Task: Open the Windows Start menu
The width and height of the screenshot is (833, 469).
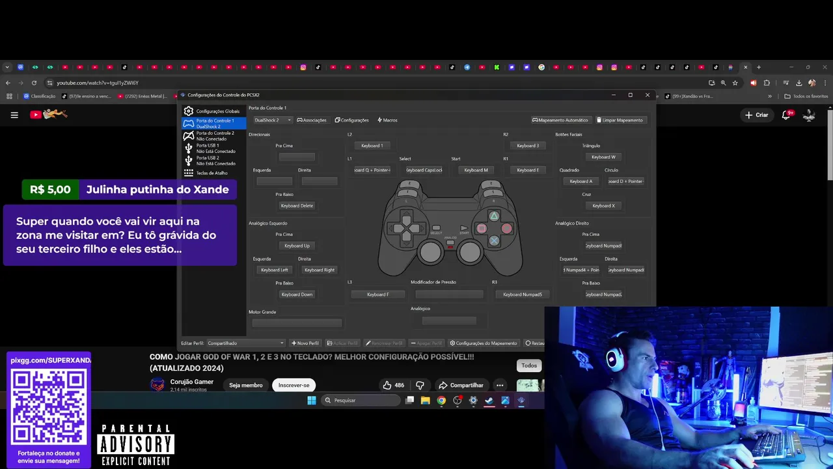Action: tap(311, 400)
